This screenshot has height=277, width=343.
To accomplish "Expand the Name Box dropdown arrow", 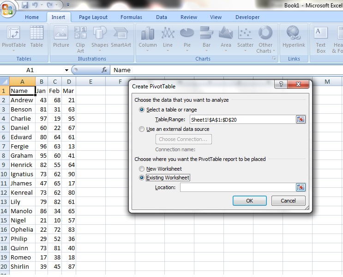I will pyautogui.click(x=66, y=70).
